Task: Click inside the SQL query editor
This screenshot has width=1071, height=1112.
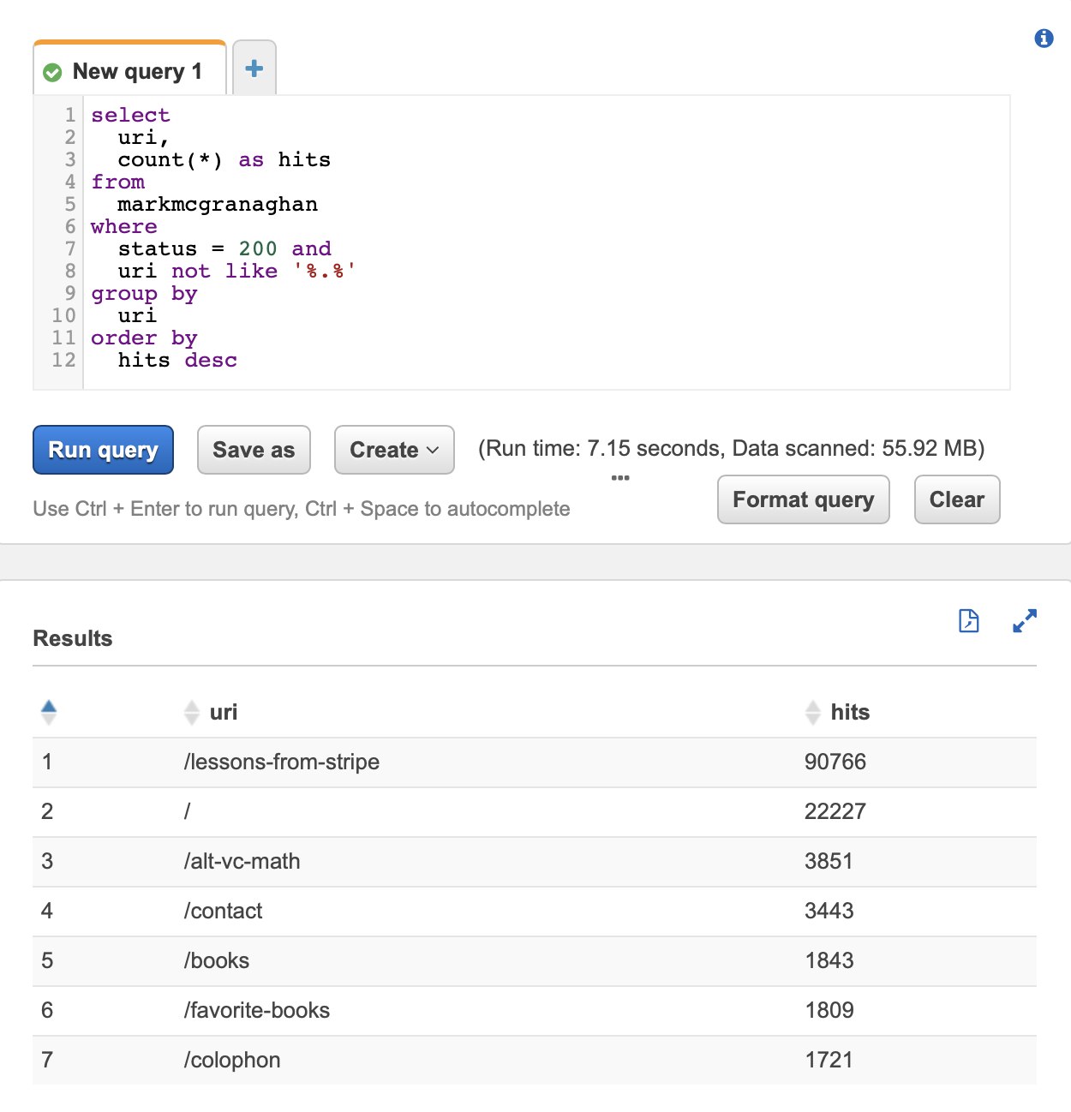Action: [547, 242]
